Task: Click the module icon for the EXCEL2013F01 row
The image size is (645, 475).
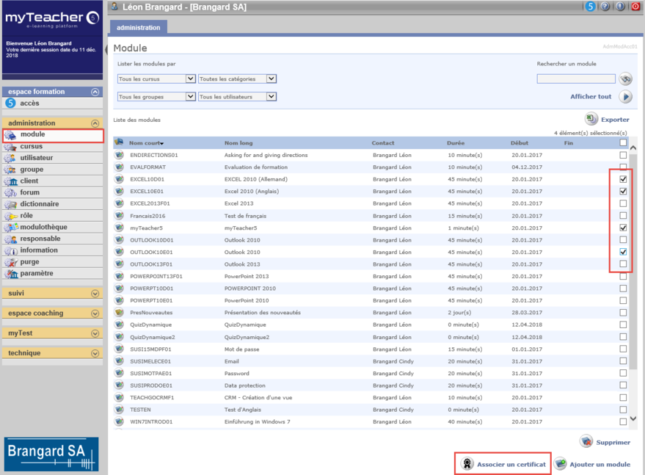Action: (x=119, y=203)
